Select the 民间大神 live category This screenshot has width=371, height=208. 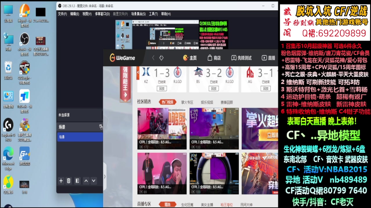[246, 205]
